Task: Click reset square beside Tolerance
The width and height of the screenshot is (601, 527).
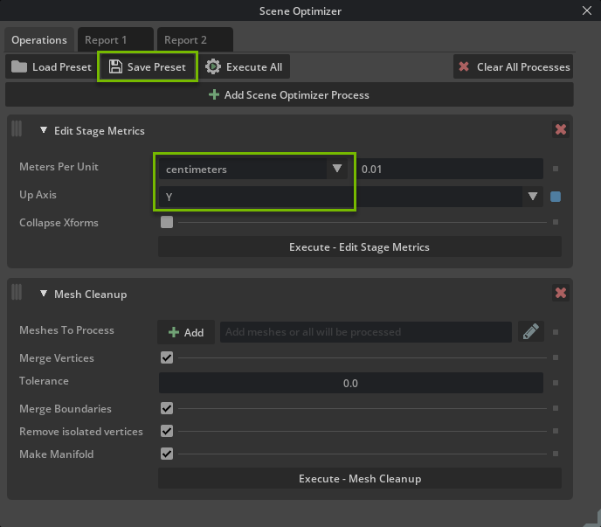Action: coord(556,383)
